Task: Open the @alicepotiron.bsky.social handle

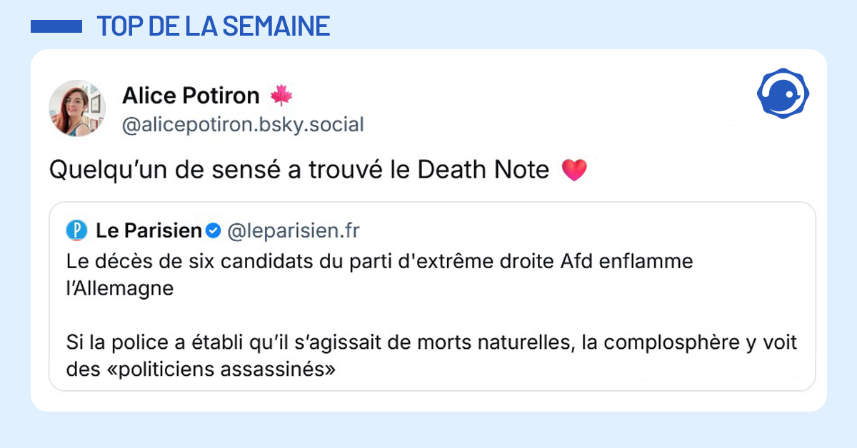Action: 243,125
